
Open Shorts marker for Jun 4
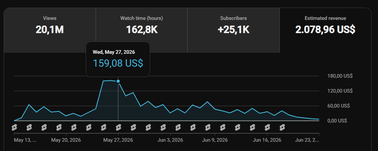178,127
